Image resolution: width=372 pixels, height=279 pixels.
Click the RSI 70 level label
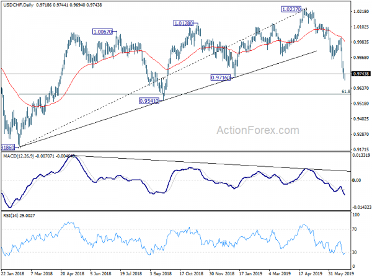(x=354, y=229)
